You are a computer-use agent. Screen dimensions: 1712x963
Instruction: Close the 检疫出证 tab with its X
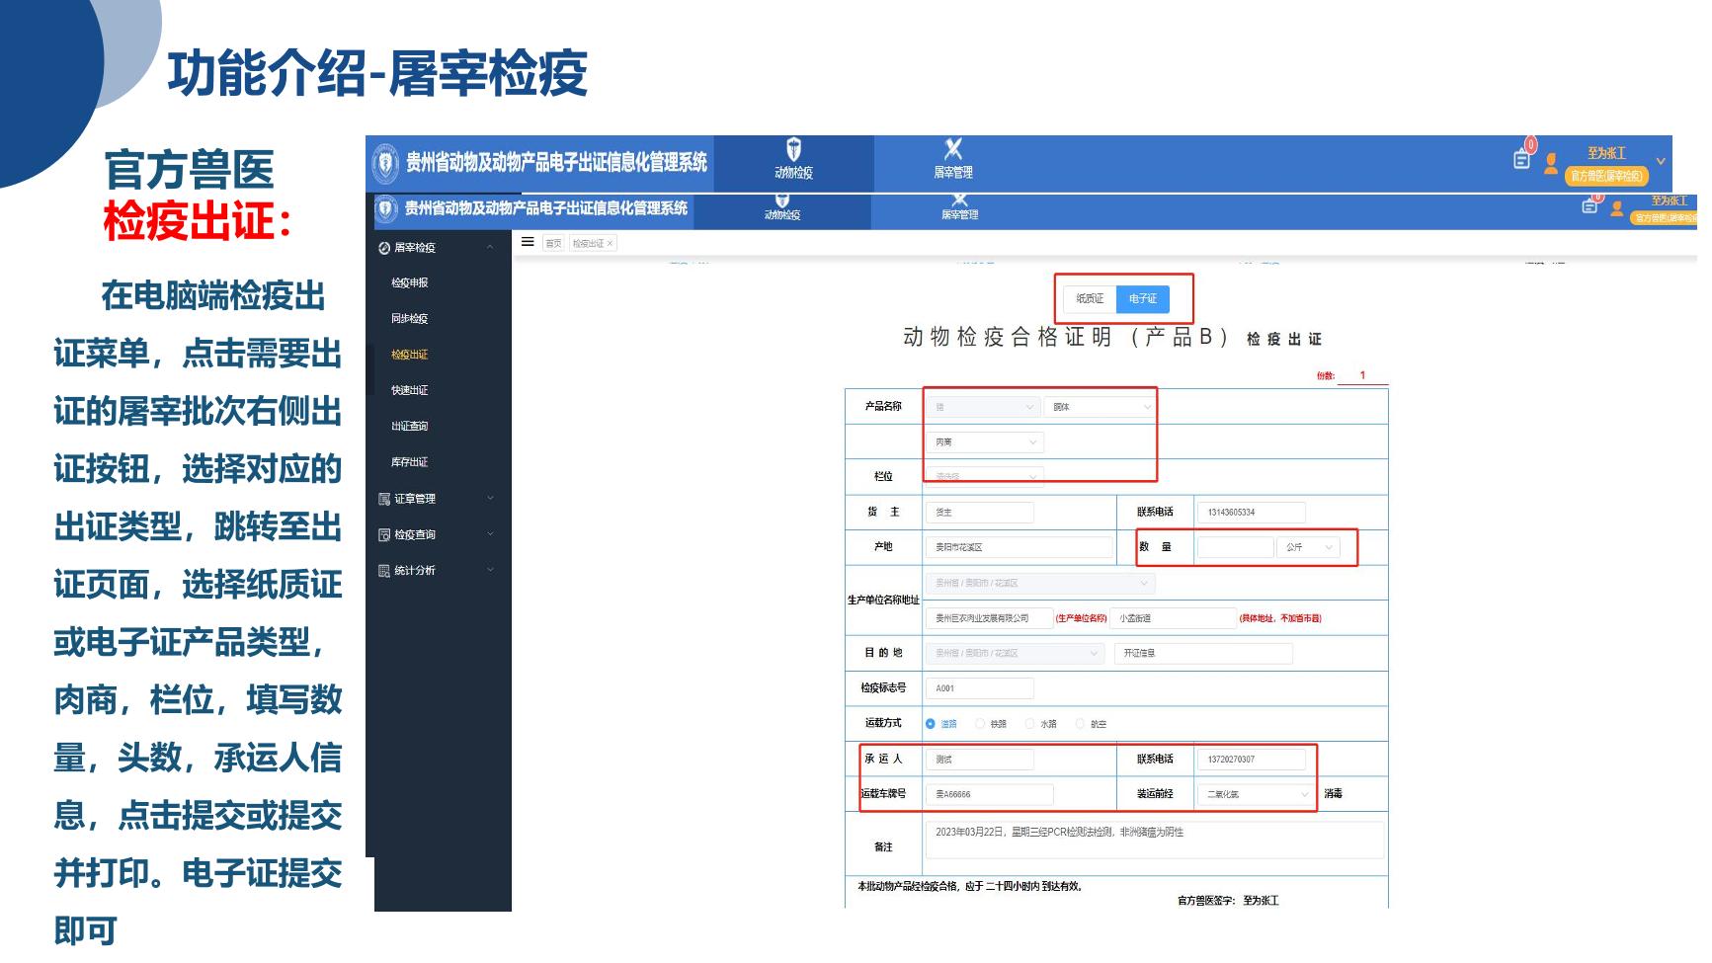point(610,244)
